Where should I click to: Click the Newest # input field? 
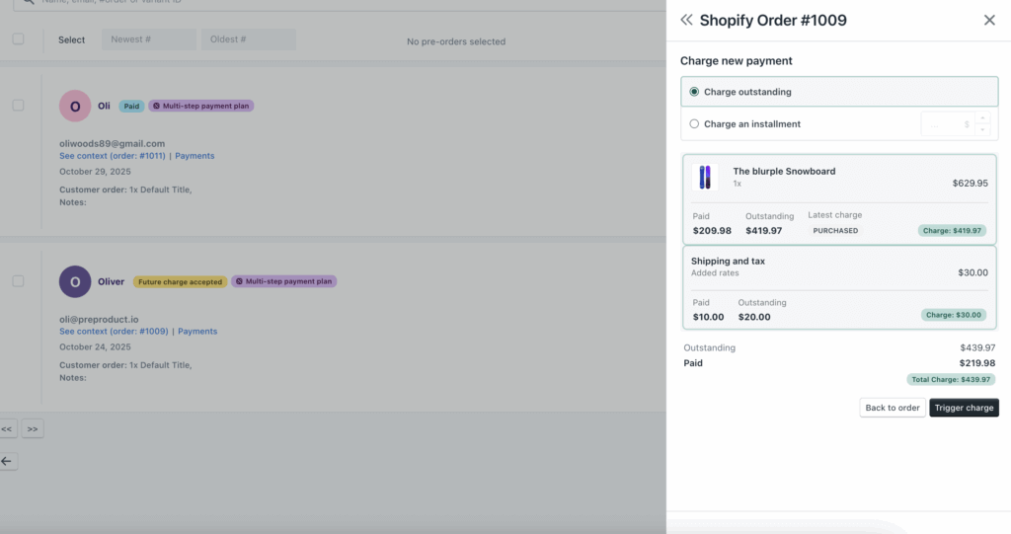pos(149,39)
